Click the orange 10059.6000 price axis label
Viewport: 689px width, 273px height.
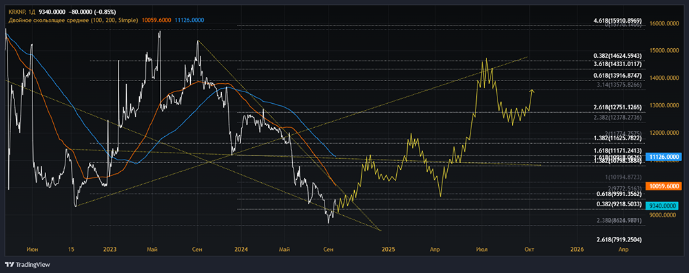664,186
